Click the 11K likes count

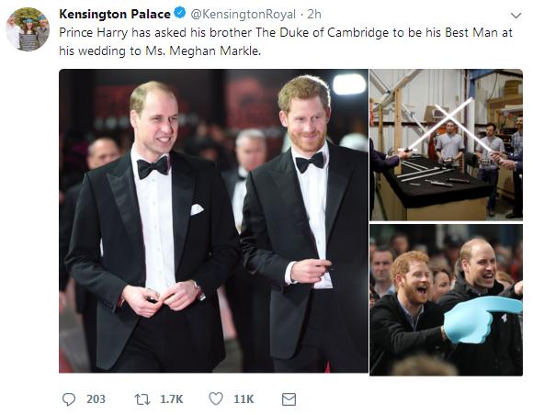(x=244, y=399)
